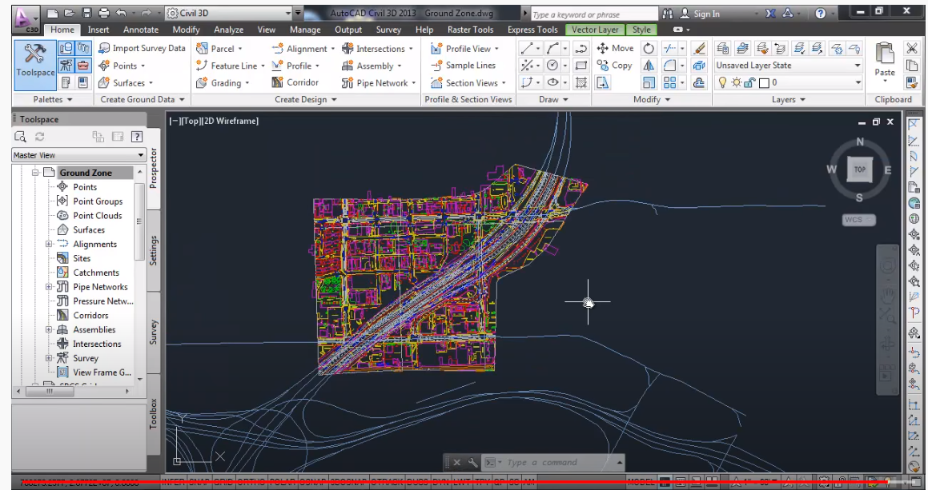This screenshot has width=928, height=490.
Task: Save drawing using Quick Access floppy icon
Action: (x=86, y=14)
